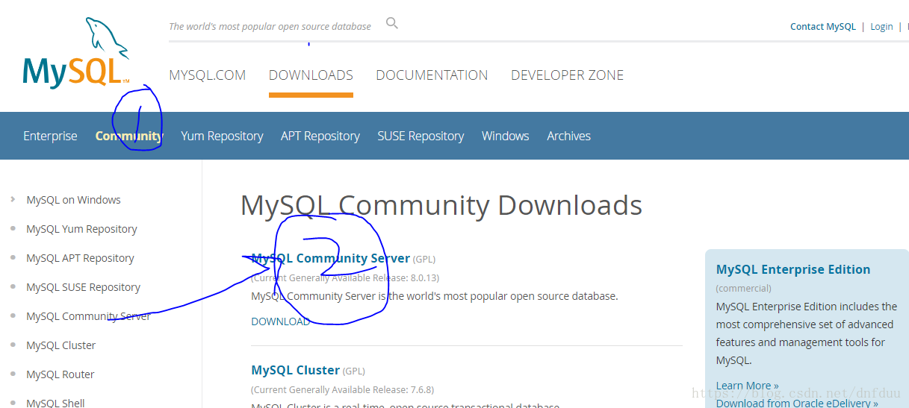This screenshot has width=909, height=408.
Task: Open MySQL APT Repository in the sidebar
Action: [x=80, y=258]
